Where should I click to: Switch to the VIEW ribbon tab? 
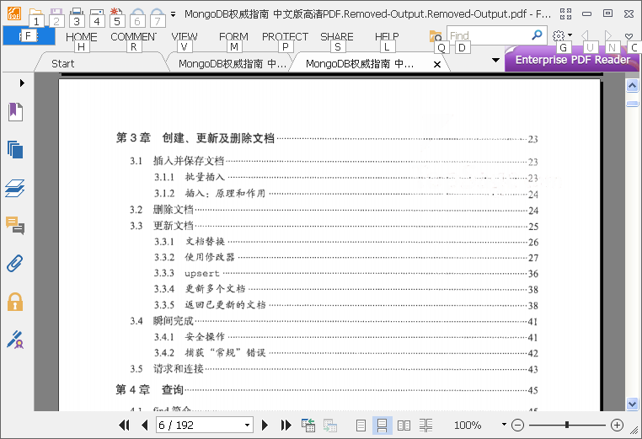(185, 37)
